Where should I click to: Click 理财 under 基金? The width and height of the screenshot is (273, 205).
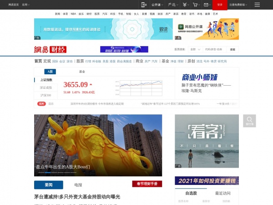(x=181, y=61)
